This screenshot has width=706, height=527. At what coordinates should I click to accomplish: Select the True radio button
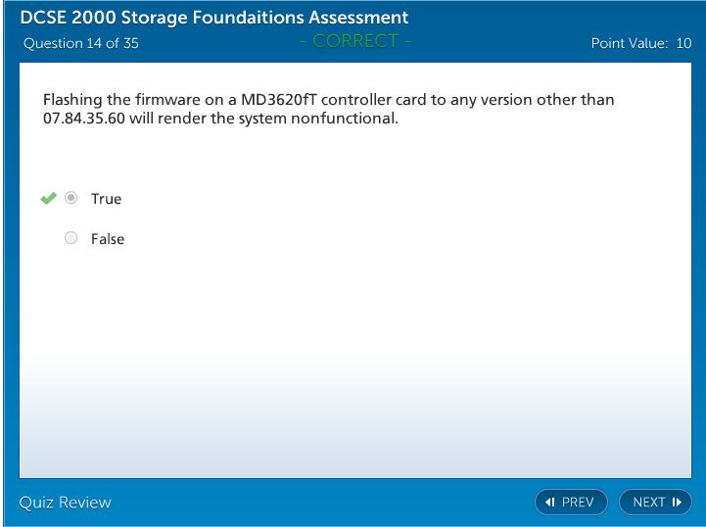pos(71,199)
